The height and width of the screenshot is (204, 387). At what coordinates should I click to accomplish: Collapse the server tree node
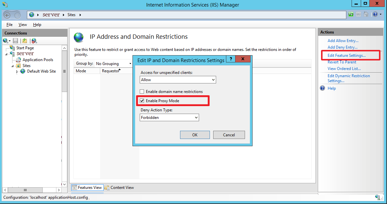click(x=7, y=54)
